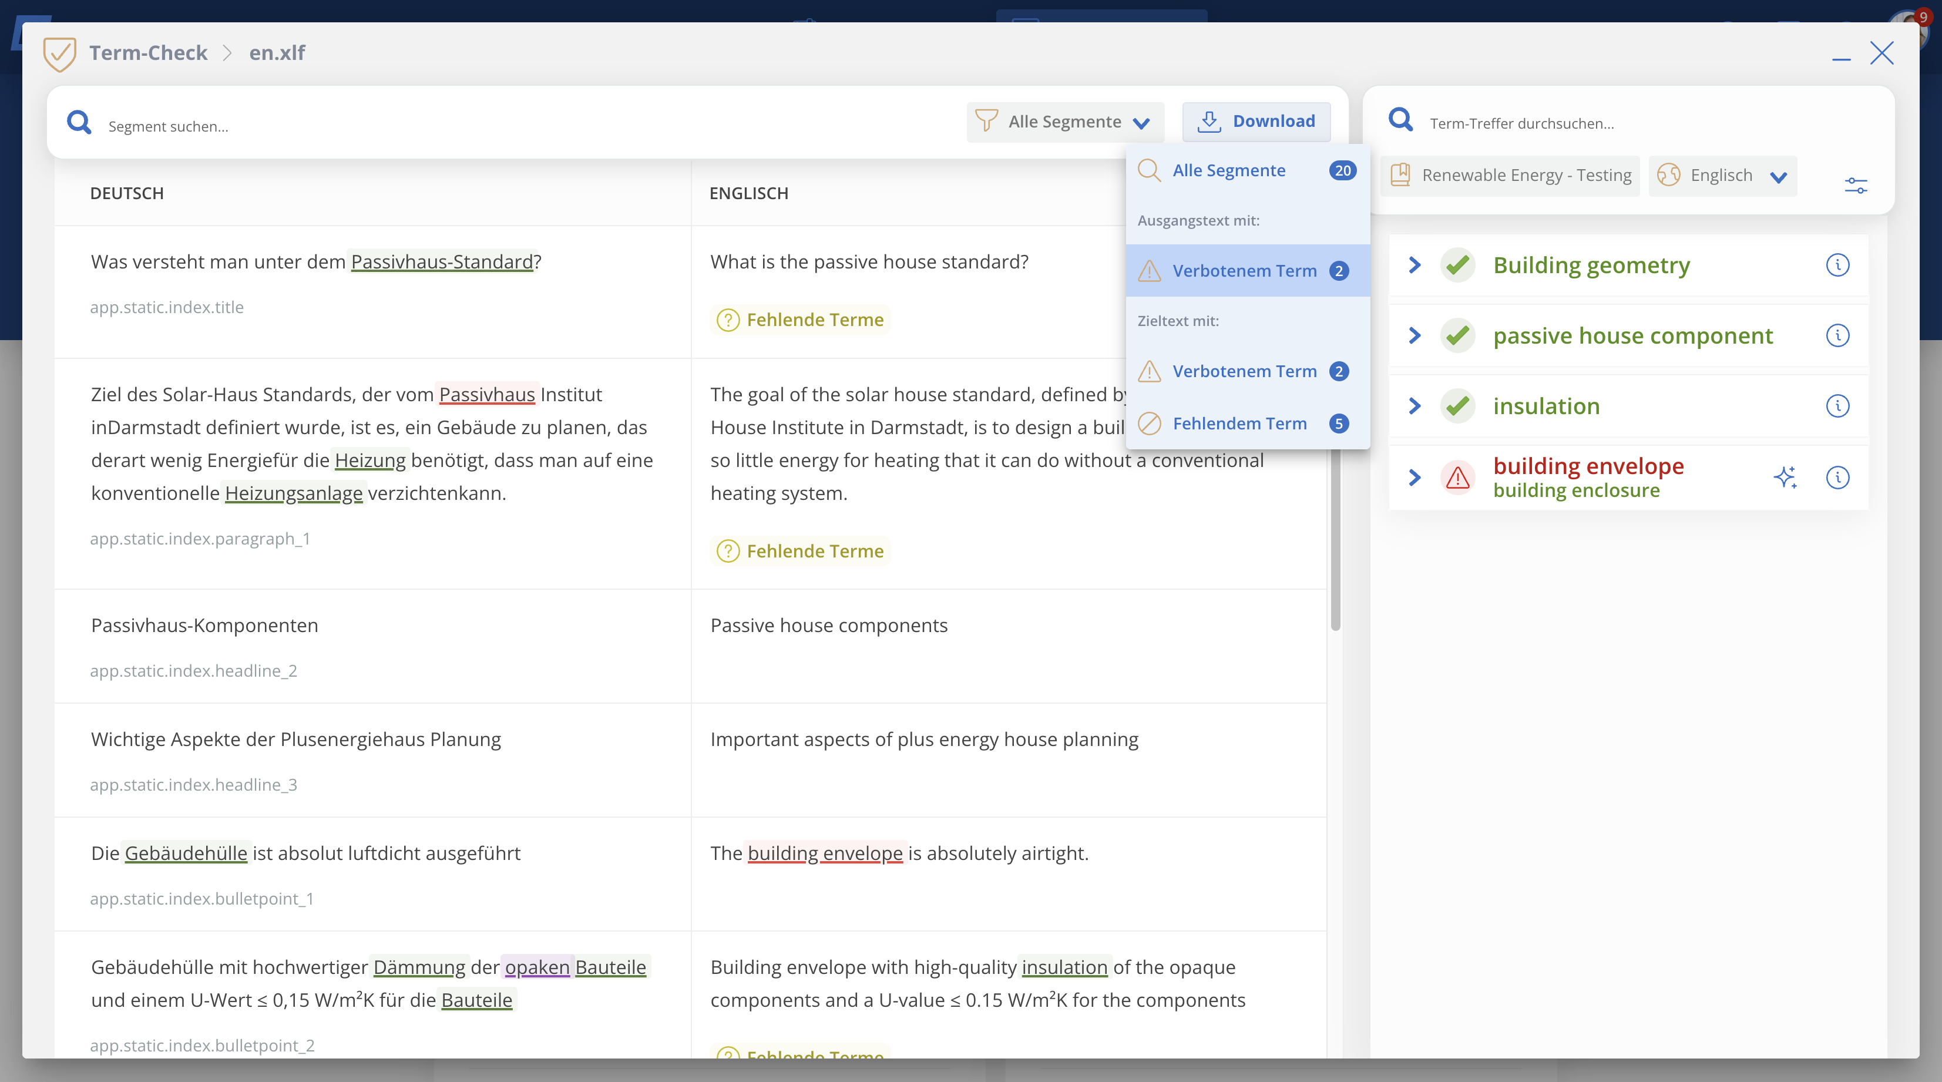Click the en.xlf breadcrumb
Screen dimensions: 1942x1082
[277, 53]
